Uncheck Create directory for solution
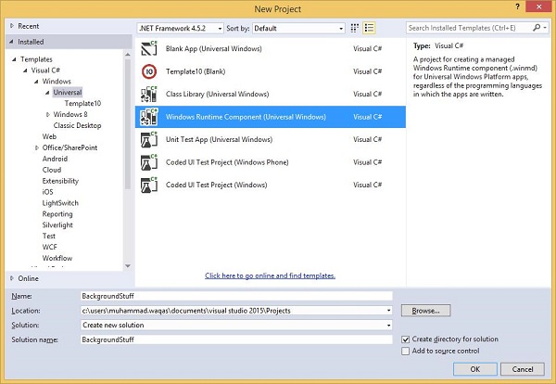 [405, 339]
